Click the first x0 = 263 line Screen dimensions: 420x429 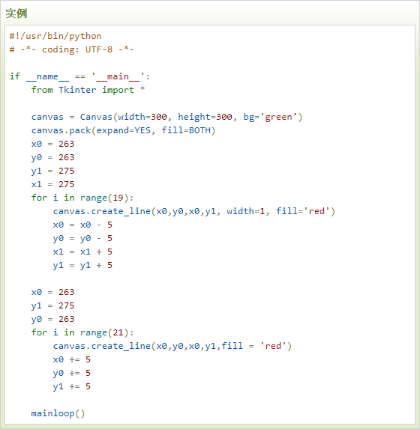pyautogui.click(x=52, y=144)
